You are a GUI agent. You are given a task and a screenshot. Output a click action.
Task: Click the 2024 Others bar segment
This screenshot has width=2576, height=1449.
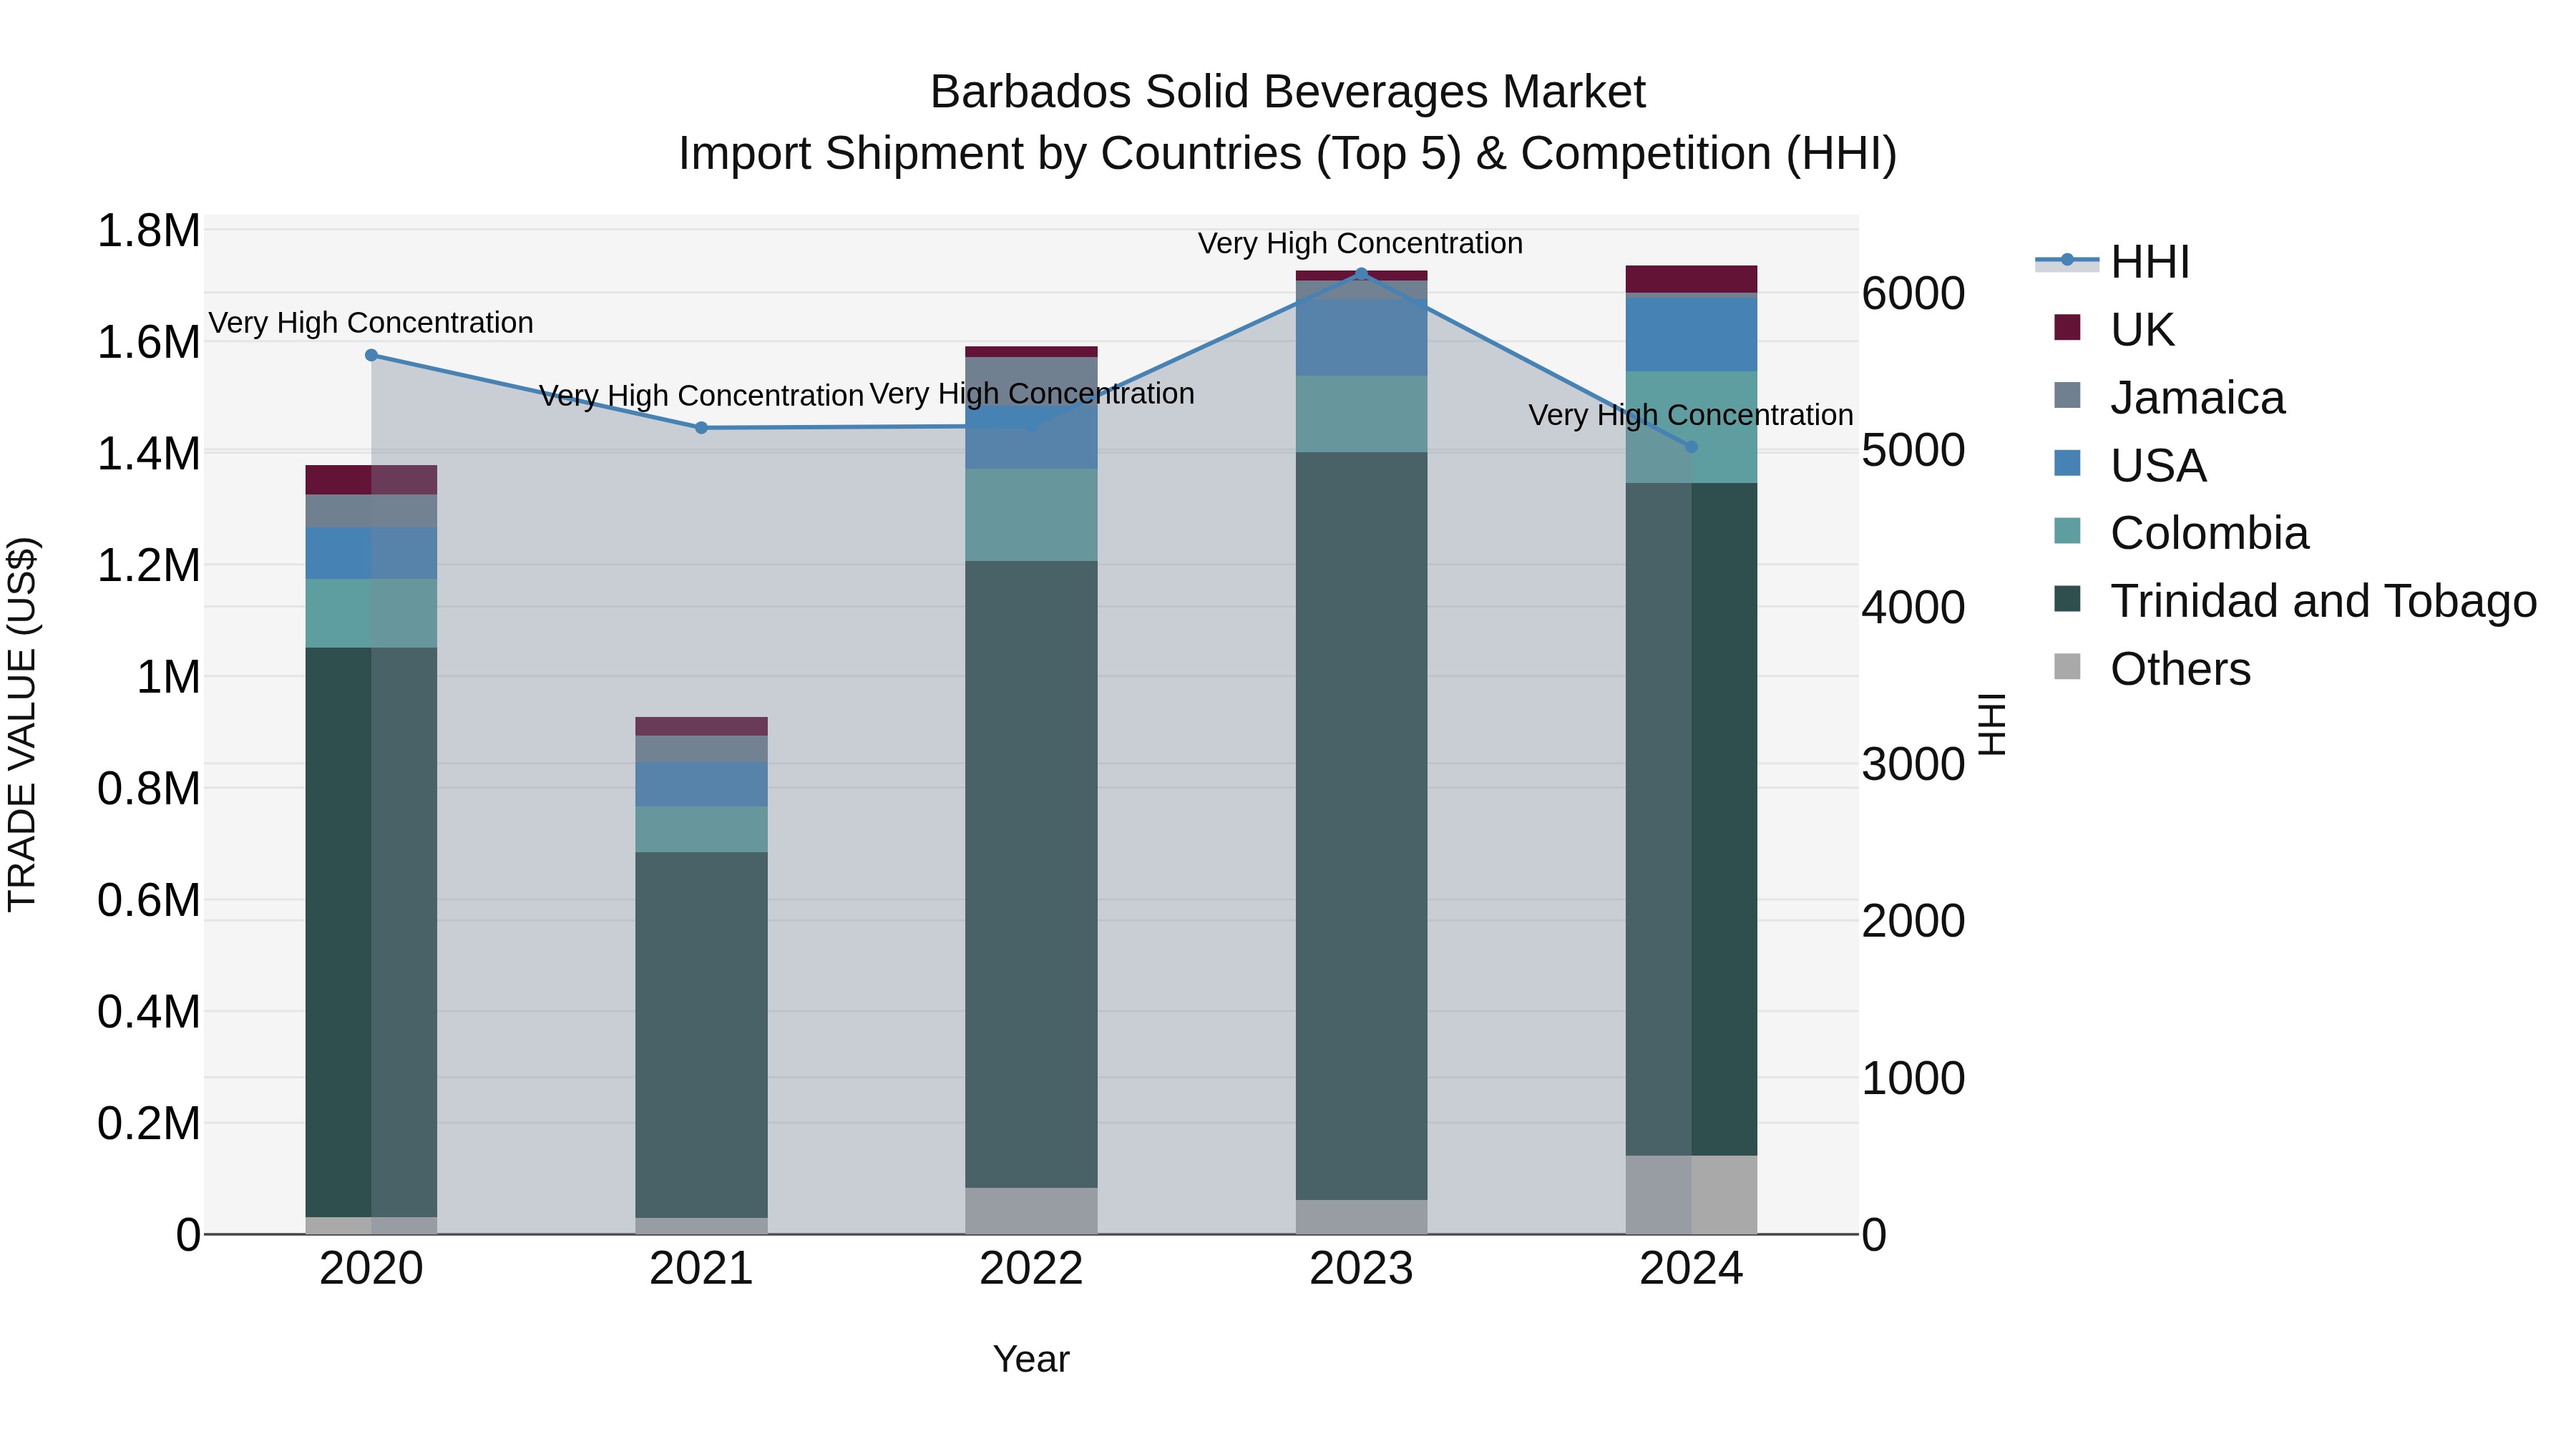pos(1691,1195)
